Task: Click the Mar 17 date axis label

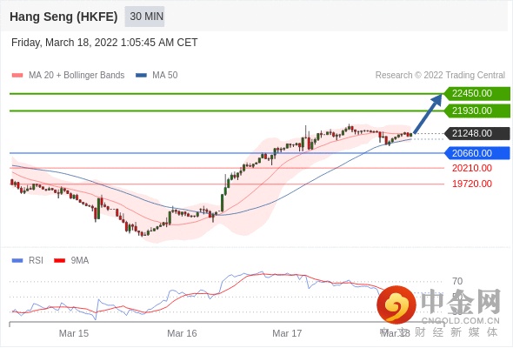Action: [x=287, y=333]
